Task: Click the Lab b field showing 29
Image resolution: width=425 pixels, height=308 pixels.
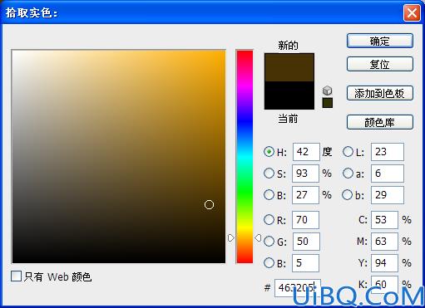Action: tap(388, 195)
